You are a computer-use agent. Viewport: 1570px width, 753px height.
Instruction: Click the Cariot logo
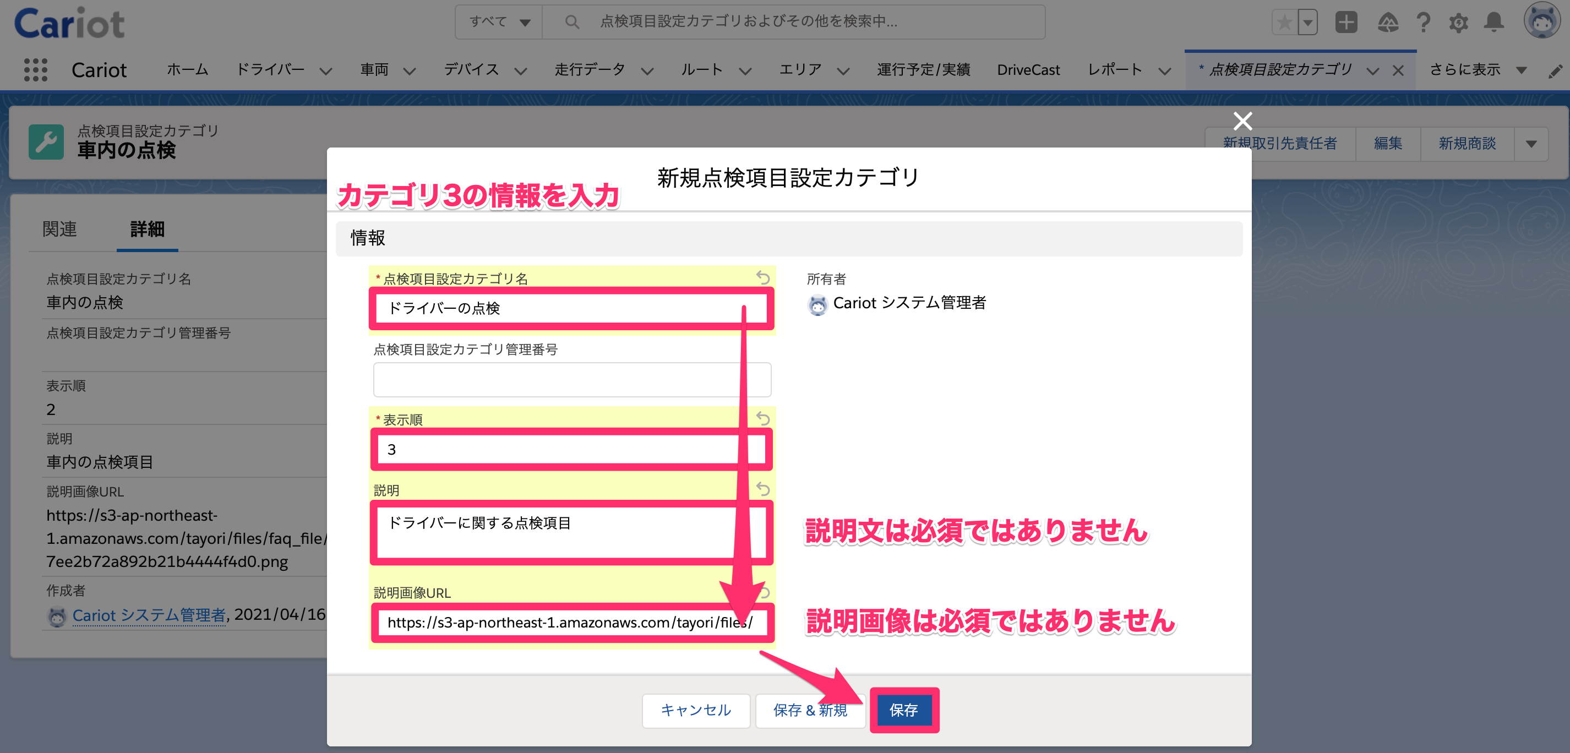point(69,23)
